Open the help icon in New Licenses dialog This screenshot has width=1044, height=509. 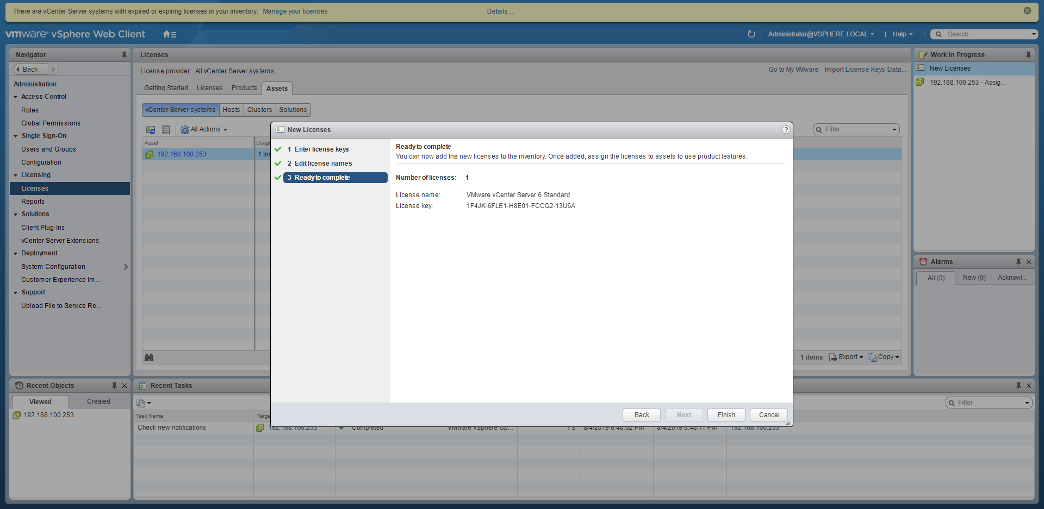point(785,130)
